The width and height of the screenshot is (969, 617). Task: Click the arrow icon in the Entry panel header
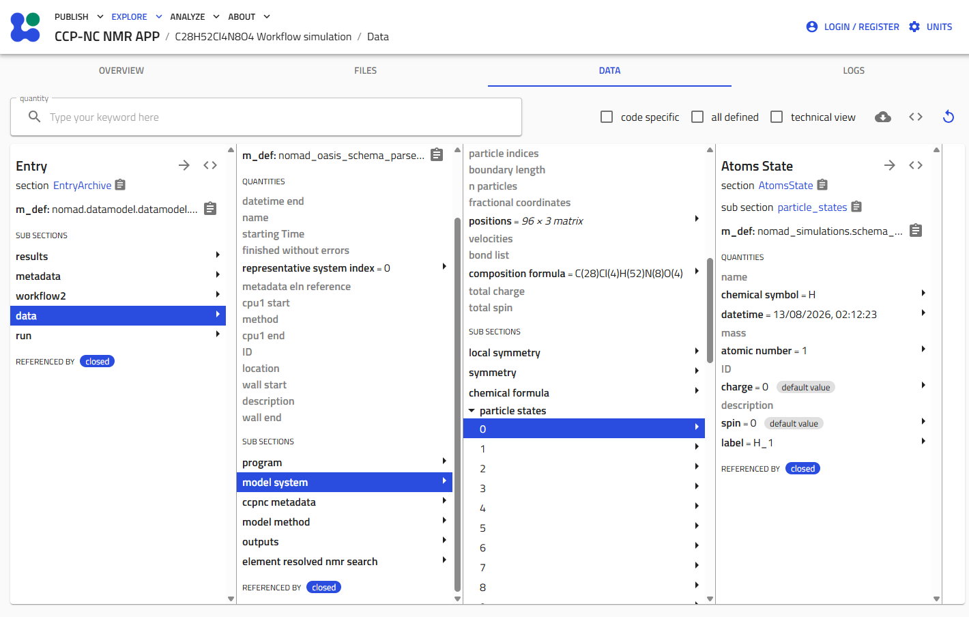point(184,165)
